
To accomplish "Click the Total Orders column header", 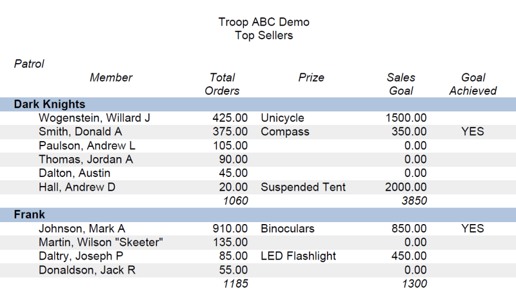I will [222, 84].
